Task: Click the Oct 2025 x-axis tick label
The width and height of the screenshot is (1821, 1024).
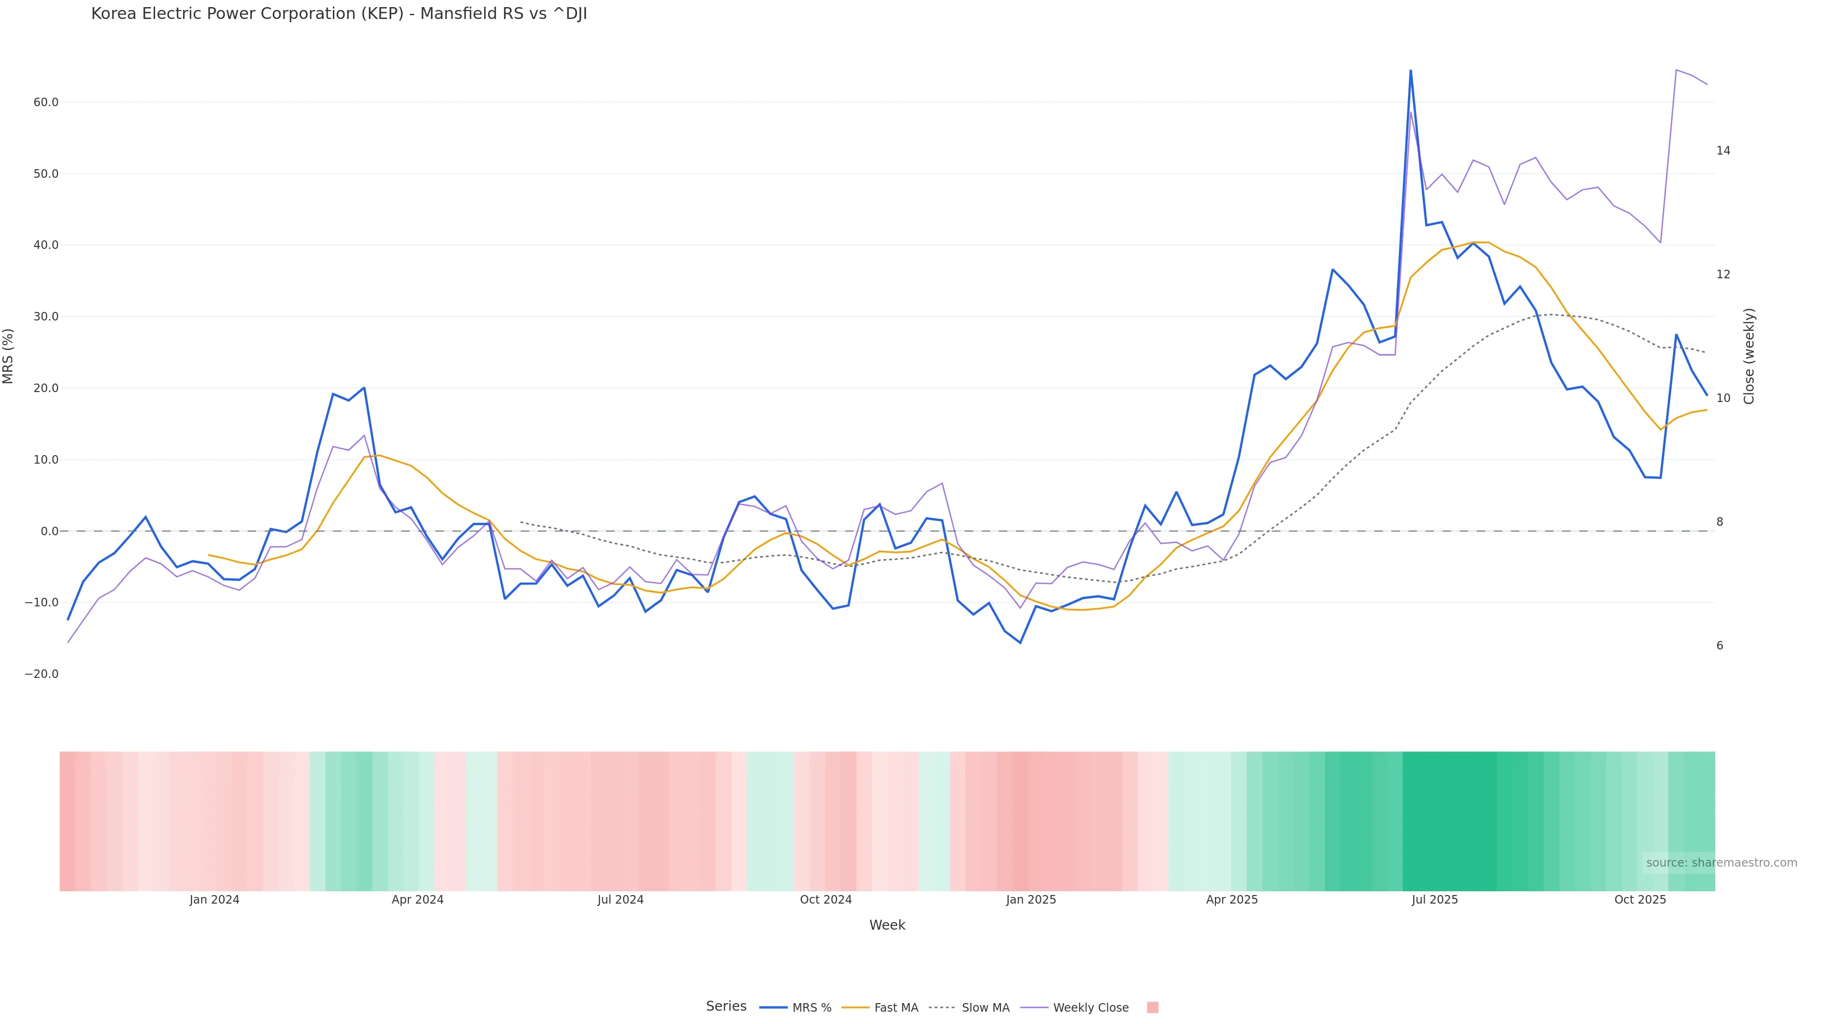Action: click(x=1640, y=900)
